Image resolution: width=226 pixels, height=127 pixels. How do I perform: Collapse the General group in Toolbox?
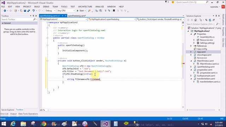pos(2,23)
